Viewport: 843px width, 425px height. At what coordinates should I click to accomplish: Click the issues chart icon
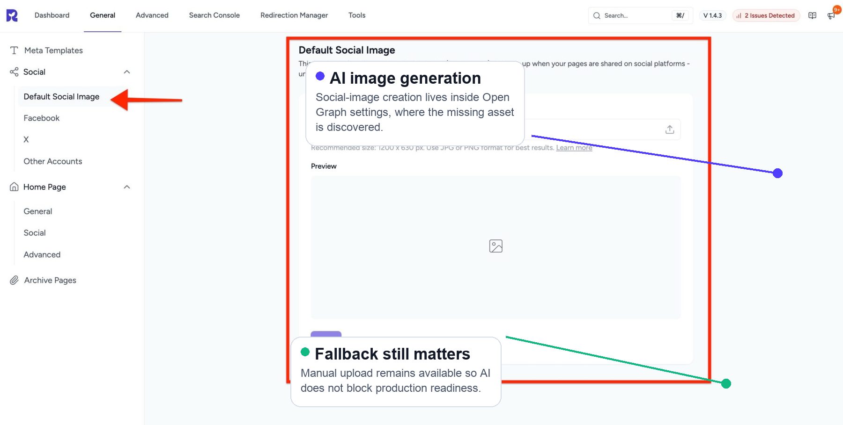pyautogui.click(x=739, y=16)
